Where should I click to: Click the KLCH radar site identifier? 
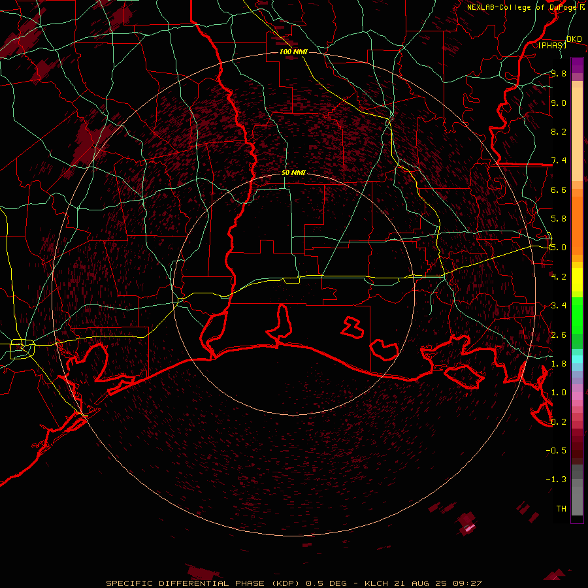377,583
